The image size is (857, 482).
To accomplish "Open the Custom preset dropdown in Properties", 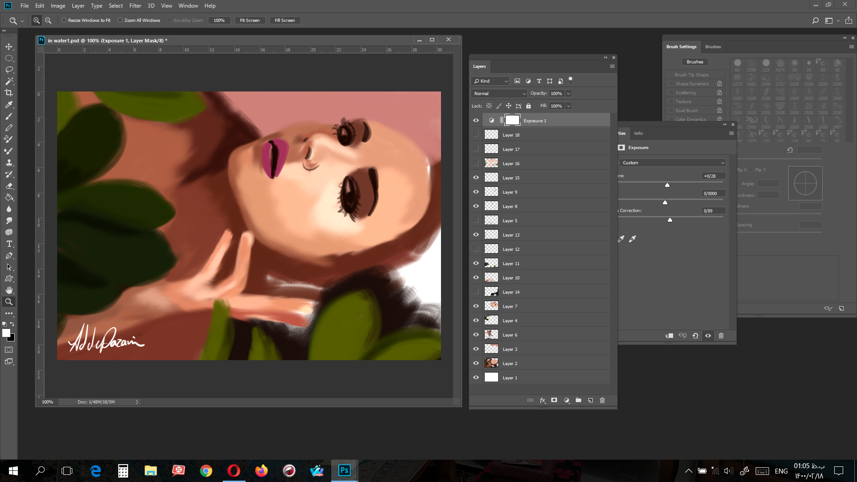I will (x=673, y=162).
